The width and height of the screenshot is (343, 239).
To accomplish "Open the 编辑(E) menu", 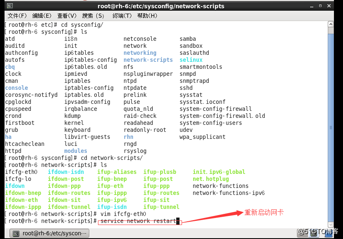I will click(x=42, y=16).
